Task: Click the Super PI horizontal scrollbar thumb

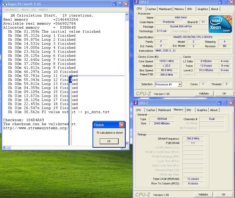Action: pyautogui.click(x=9, y=147)
